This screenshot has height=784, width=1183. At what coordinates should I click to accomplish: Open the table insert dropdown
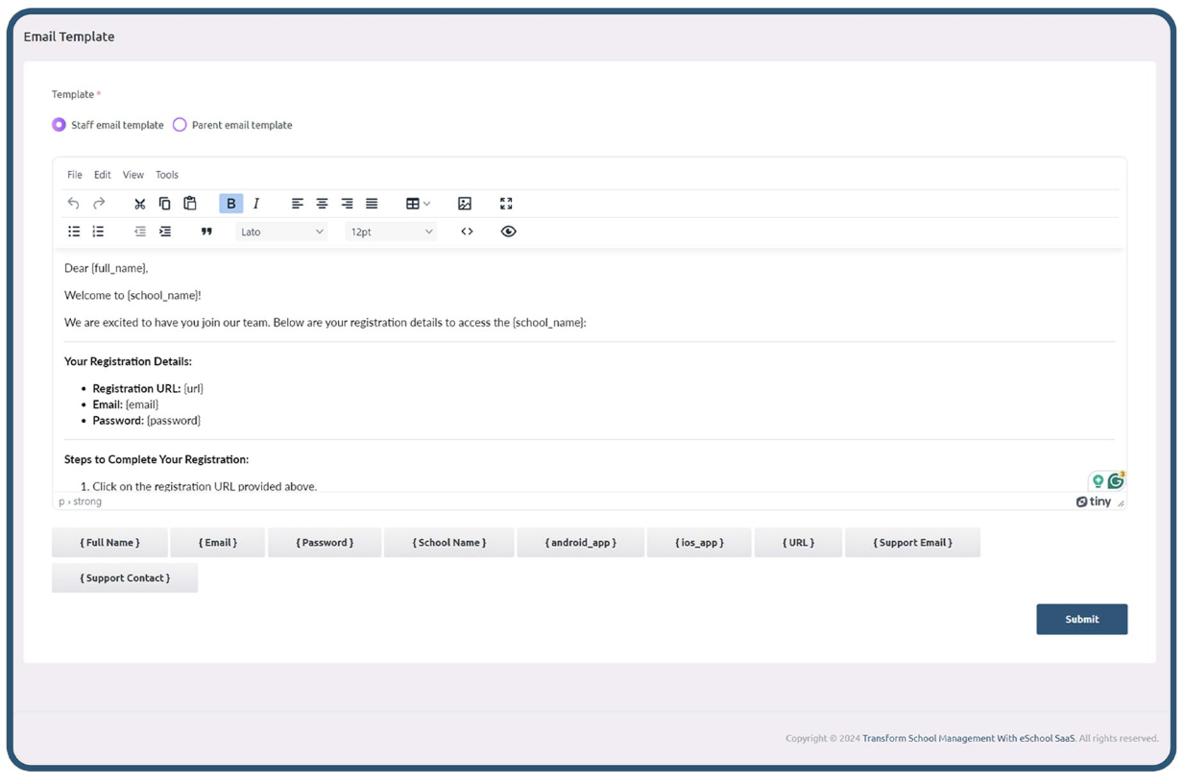point(418,204)
